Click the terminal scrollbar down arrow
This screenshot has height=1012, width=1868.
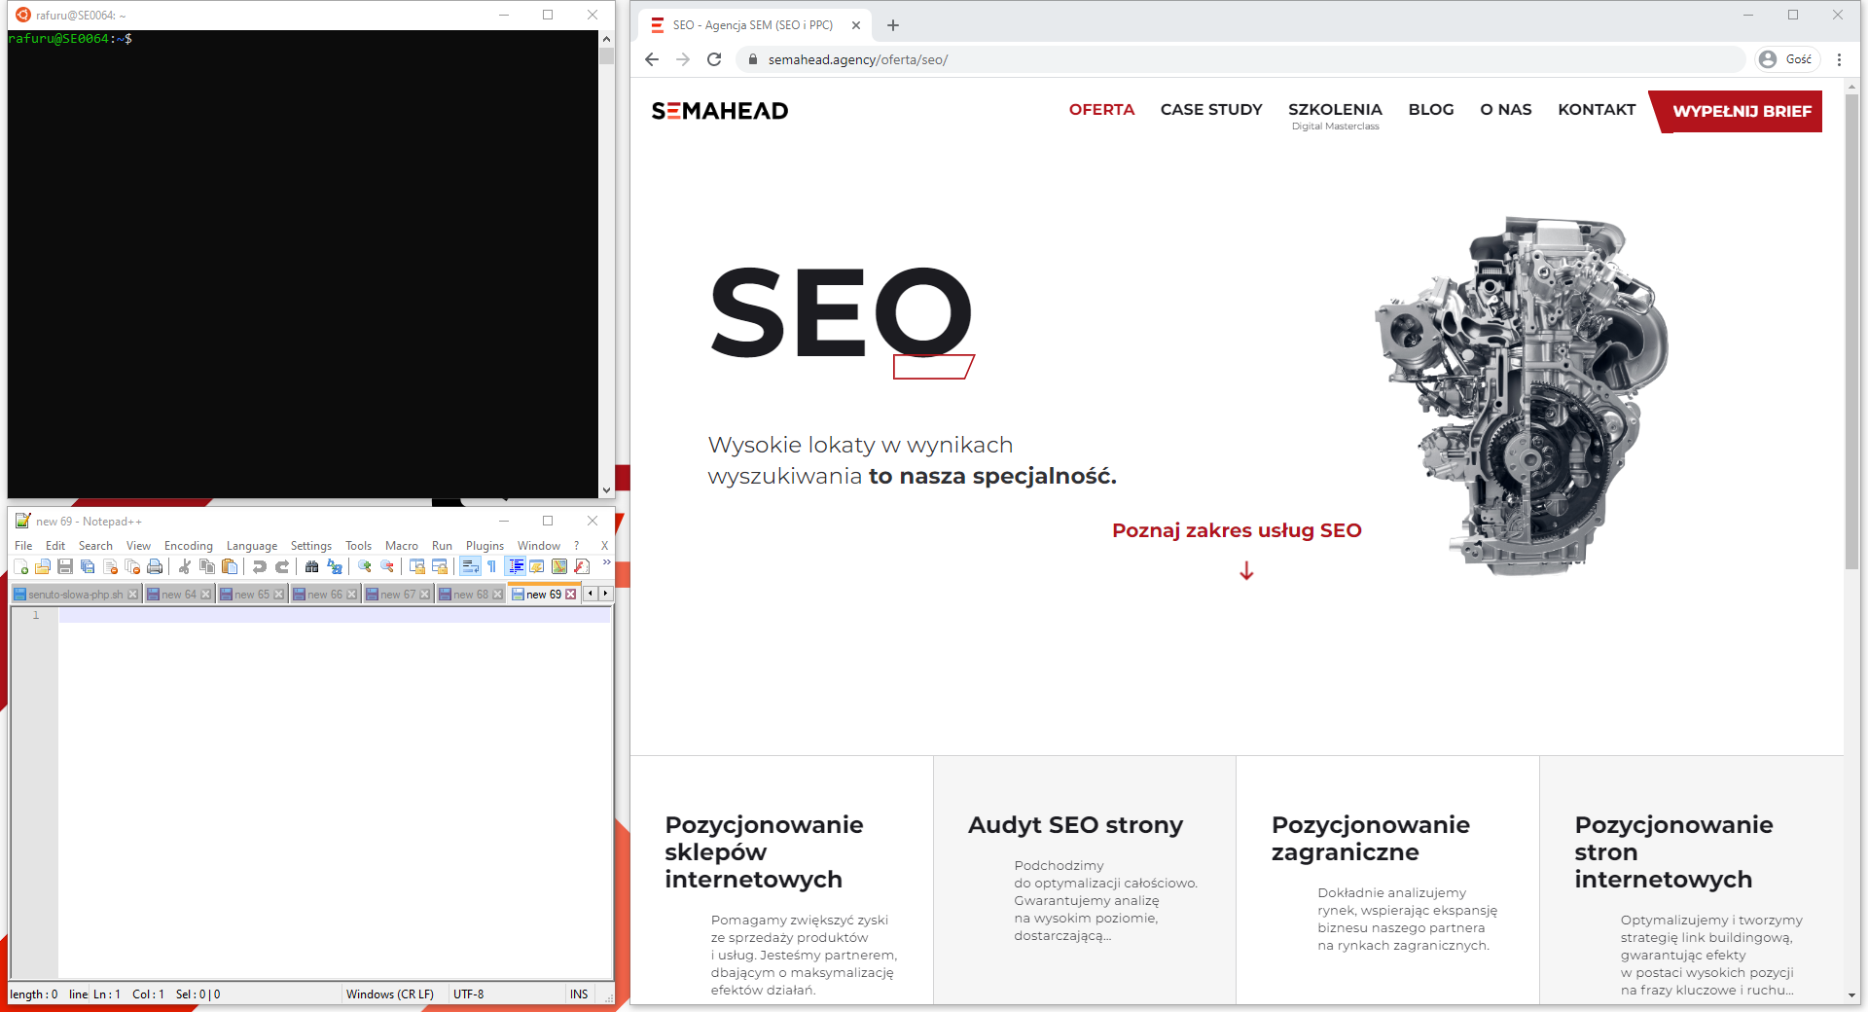[x=606, y=490]
